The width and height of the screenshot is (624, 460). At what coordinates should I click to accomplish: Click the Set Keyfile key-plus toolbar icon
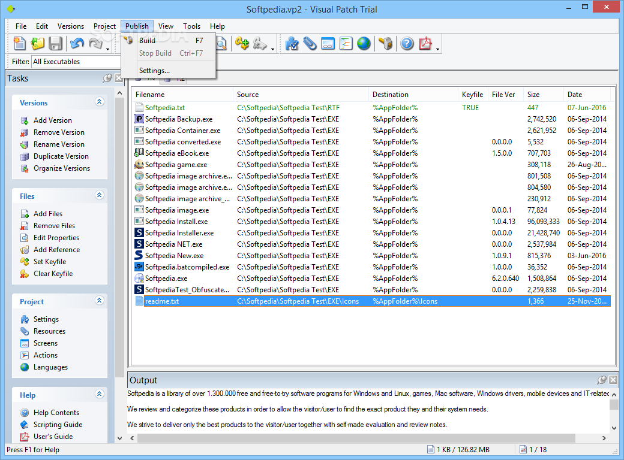242,43
